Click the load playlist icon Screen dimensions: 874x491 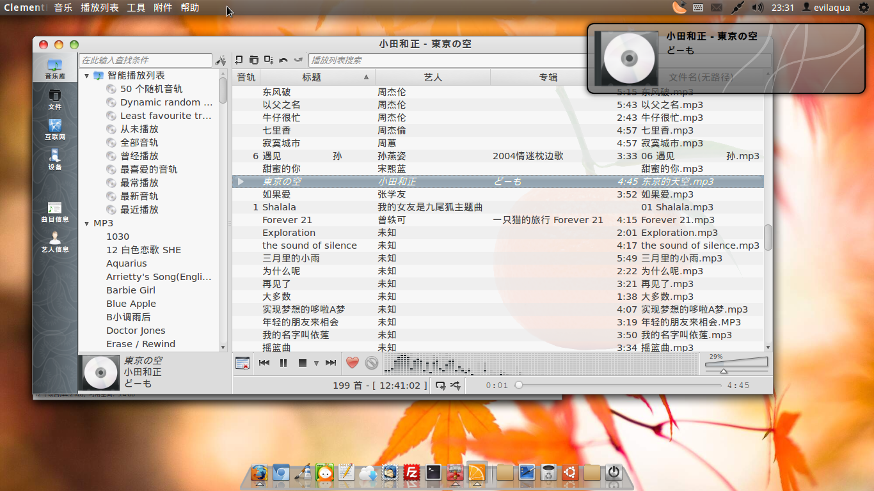253,60
